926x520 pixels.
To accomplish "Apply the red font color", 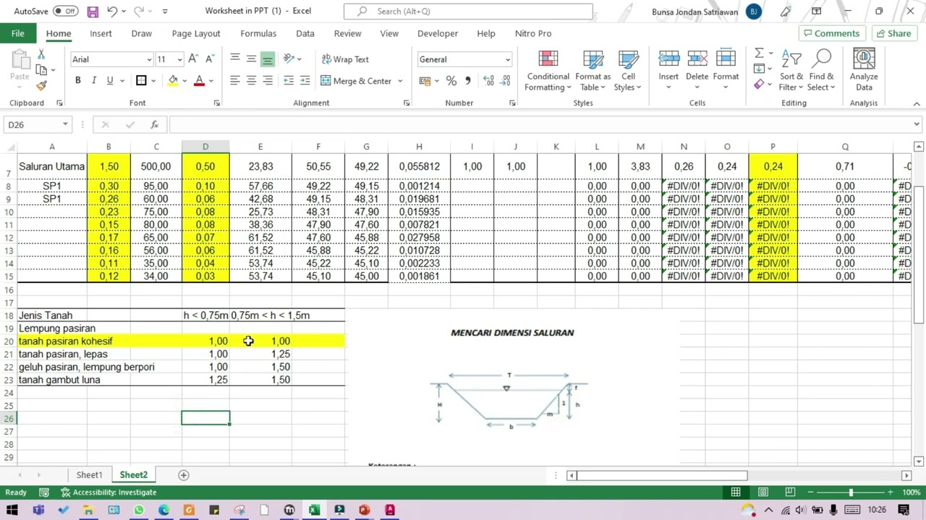I will 199,81.
